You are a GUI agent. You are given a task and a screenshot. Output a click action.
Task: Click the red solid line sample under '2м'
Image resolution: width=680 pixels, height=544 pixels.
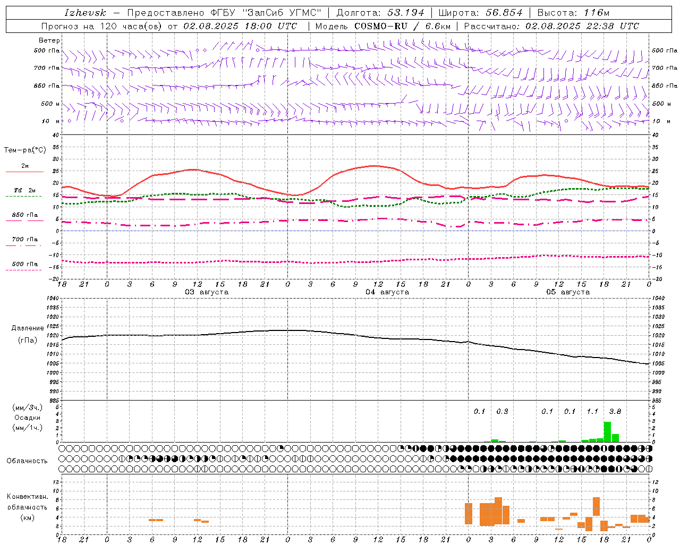(x=24, y=172)
